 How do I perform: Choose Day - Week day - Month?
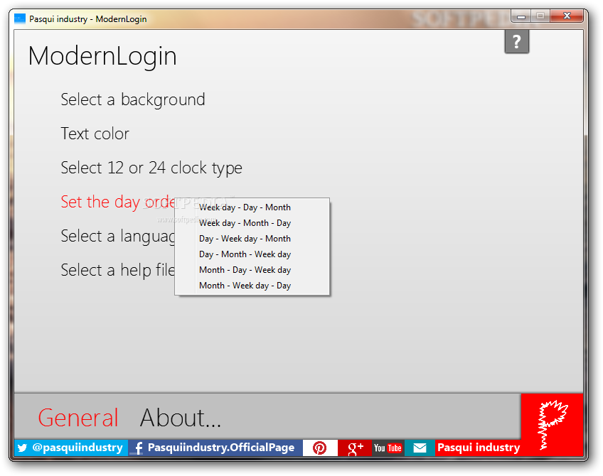pos(252,239)
